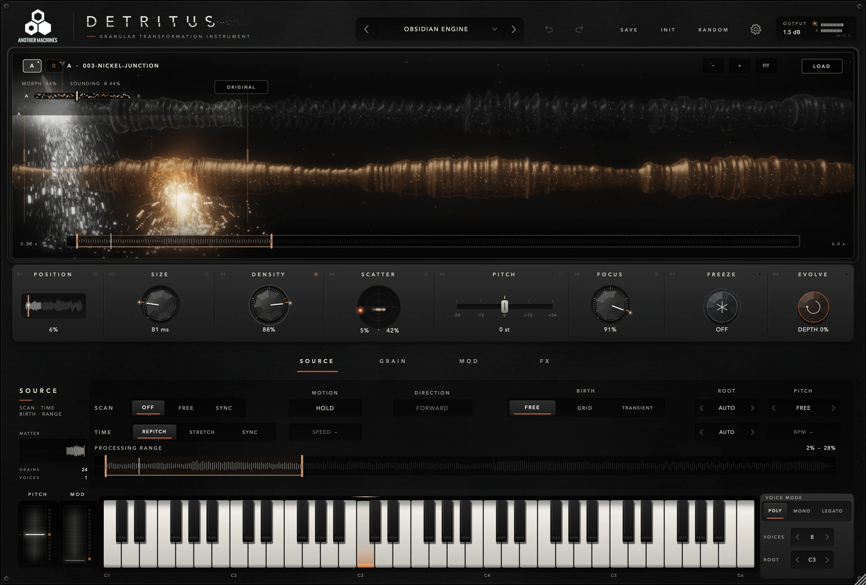Click the Random button
866x585 pixels.
pos(713,30)
